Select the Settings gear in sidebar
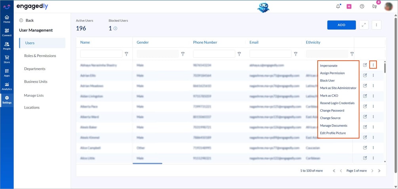This screenshot has height=189, width=398. tap(7, 100)
